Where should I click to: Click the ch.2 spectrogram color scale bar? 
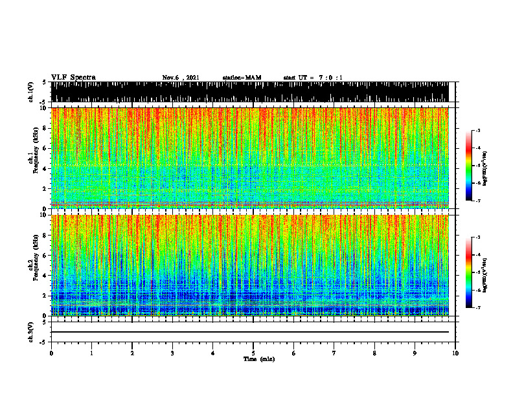[469, 272]
